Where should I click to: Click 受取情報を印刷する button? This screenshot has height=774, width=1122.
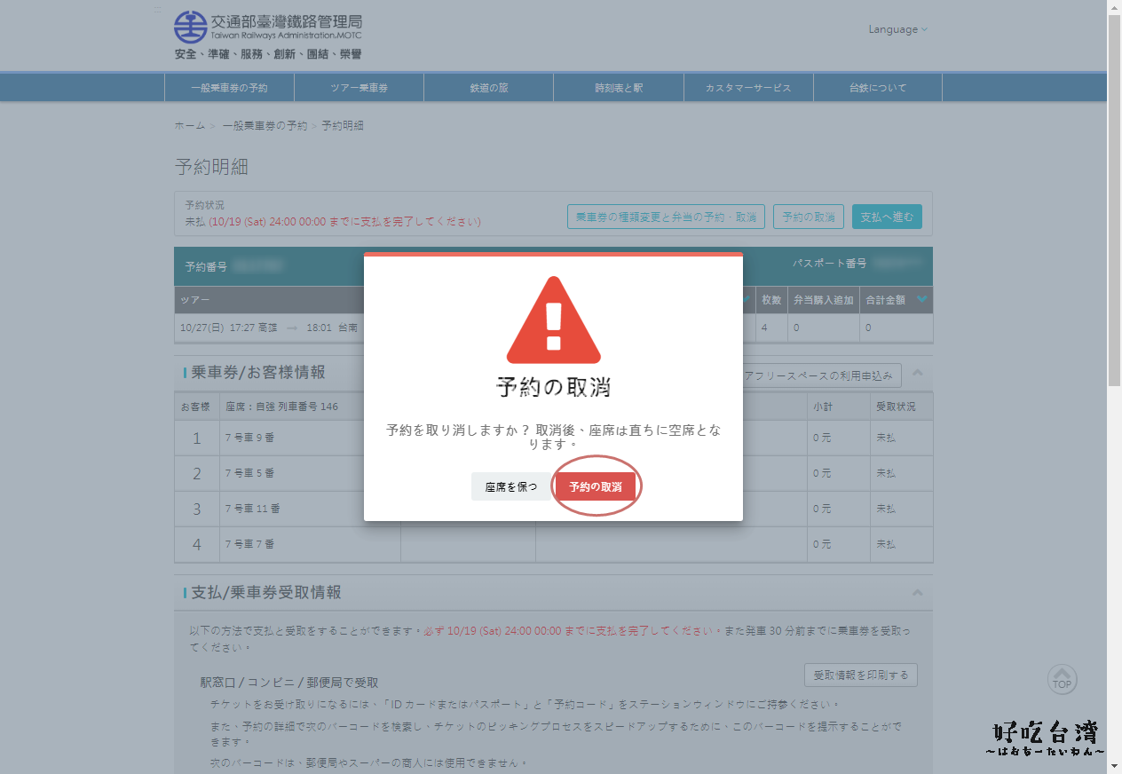[x=860, y=675]
